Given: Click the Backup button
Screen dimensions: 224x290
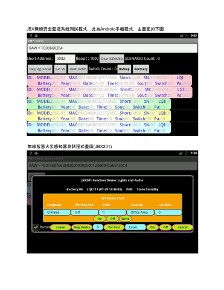Looking at the screenshot, I should pyautogui.click(x=124, y=69).
